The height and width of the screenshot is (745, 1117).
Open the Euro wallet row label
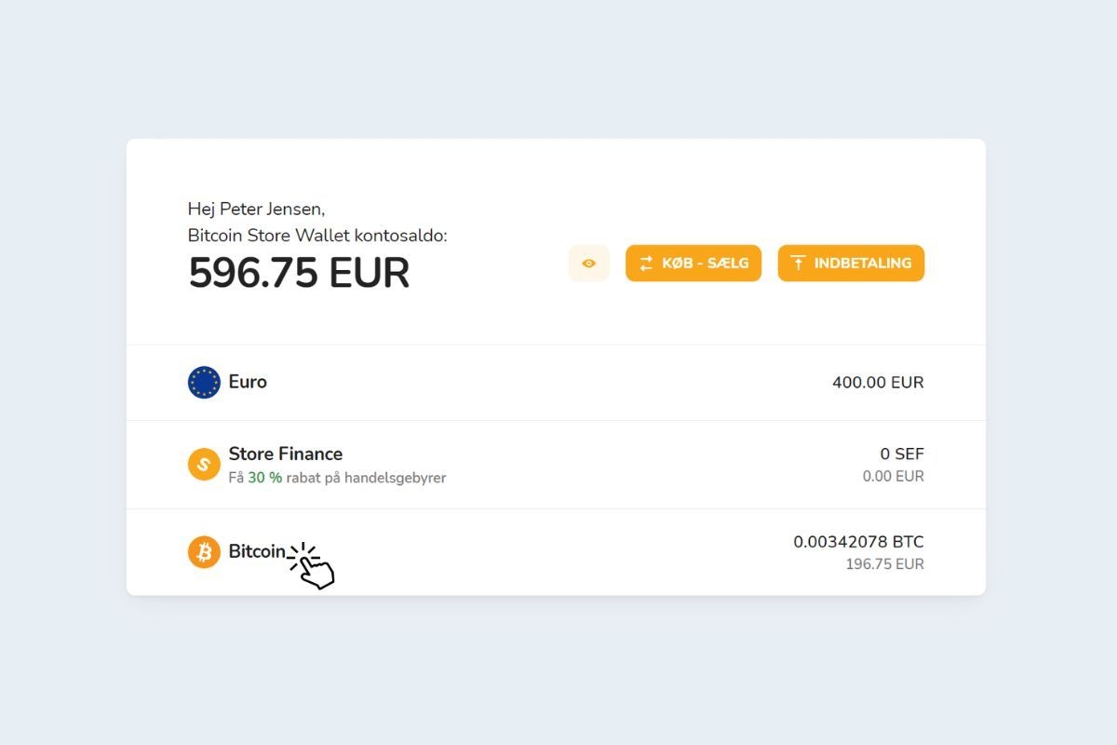tap(248, 382)
